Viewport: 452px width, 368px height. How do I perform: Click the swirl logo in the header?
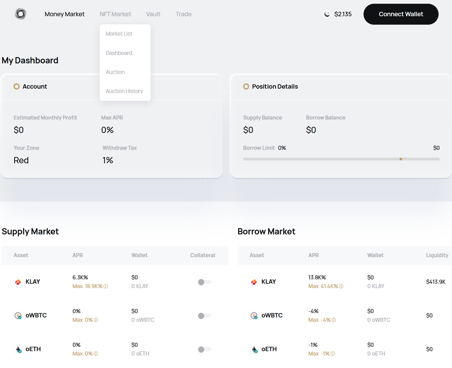point(21,14)
